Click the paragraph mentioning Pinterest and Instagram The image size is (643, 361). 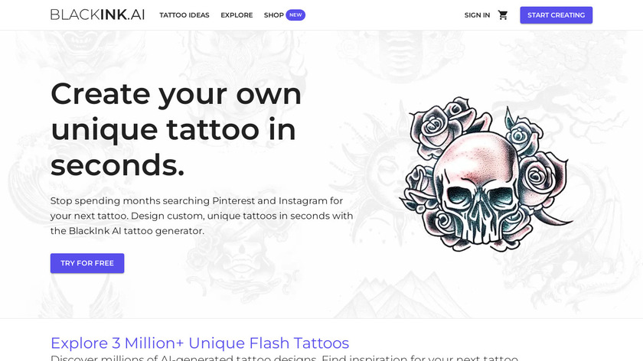tap(202, 216)
